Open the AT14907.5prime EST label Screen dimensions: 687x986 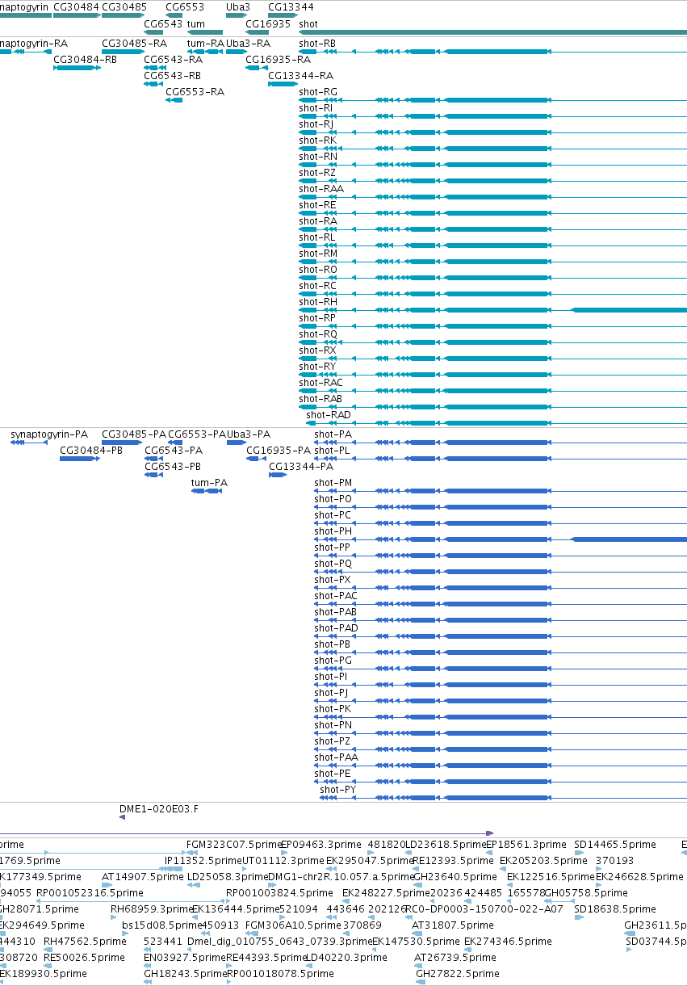143,876
